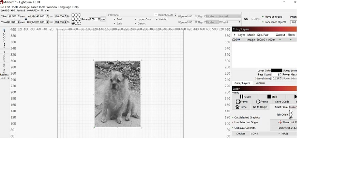Screen dimensions: 349x185
Task: Open the Edit menu
Action: tap(7, 7)
